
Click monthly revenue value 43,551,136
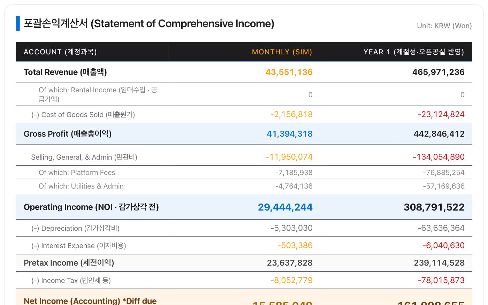[289, 72]
